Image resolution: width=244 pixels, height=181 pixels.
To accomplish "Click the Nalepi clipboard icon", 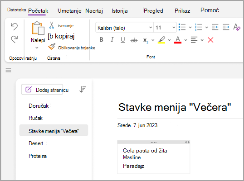I will tap(38, 28).
